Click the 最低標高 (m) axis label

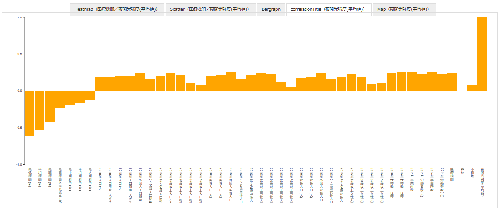click(x=30, y=177)
